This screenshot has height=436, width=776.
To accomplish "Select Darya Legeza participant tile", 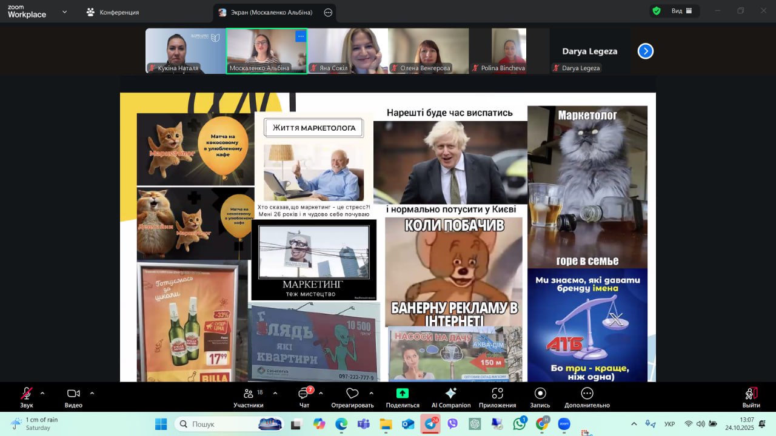I will point(590,51).
